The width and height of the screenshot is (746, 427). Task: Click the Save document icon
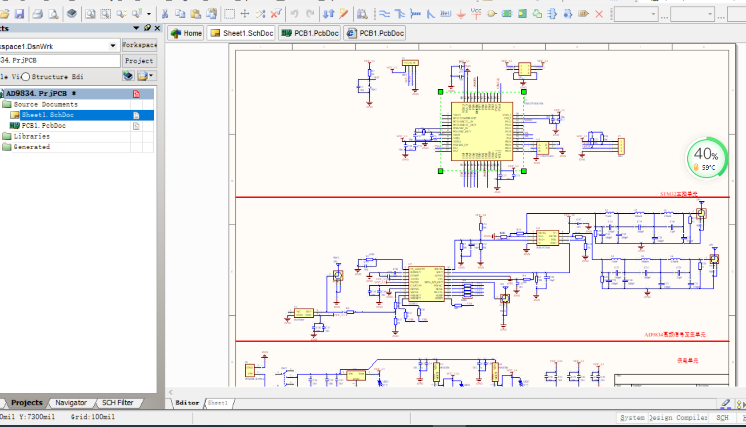(x=19, y=14)
